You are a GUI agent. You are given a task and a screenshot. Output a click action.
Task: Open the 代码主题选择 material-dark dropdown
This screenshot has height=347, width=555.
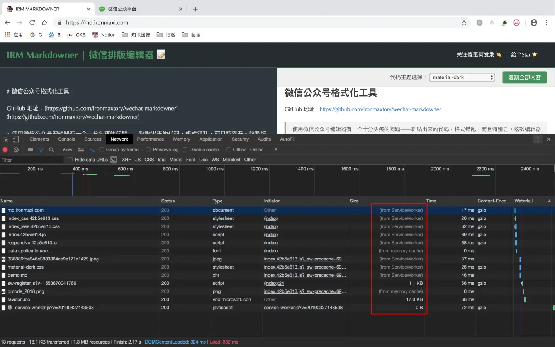(462, 77)
